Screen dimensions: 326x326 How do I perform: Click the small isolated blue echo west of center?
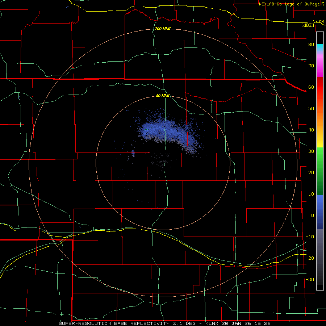point(133,154)
